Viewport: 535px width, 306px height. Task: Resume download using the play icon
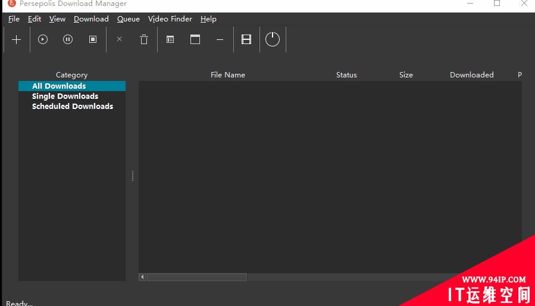click(43, 39)
